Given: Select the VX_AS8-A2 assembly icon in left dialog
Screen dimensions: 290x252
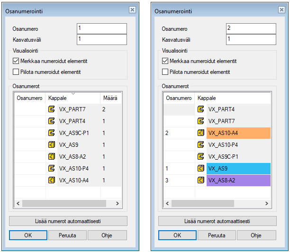Looking at the screenshot, I should point(52,157).
